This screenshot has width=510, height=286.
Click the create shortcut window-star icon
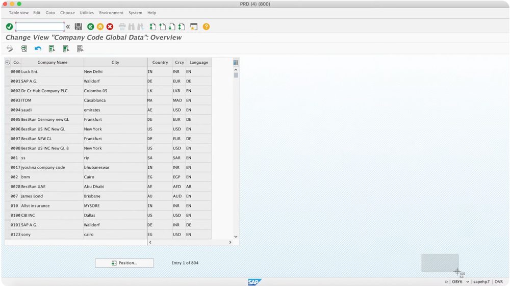point(194,27)
